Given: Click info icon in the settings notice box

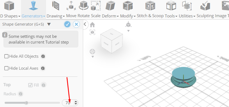Looking at the screenshot, I should click(5, 35).
